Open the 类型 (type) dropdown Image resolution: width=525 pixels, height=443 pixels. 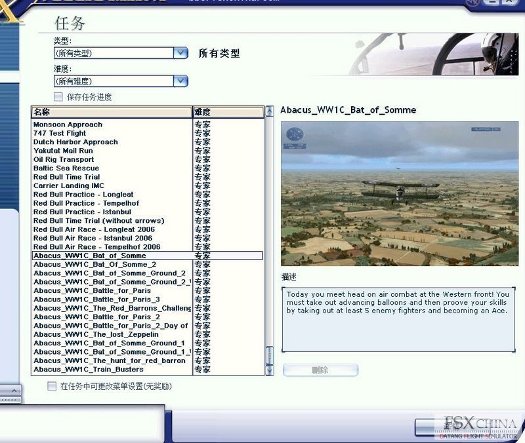point(121,53)
